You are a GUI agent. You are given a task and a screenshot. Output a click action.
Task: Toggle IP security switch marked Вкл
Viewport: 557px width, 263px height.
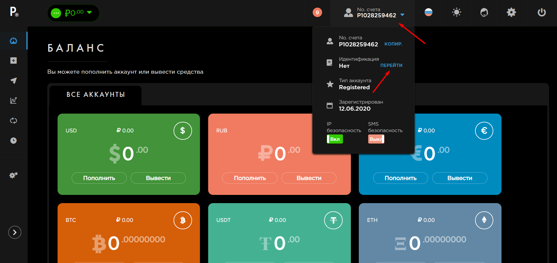[335, 139]
